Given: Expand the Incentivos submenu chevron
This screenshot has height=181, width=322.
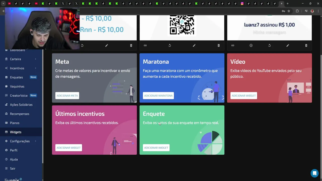Looking at the screenshot, I should (x=35, y=68).
